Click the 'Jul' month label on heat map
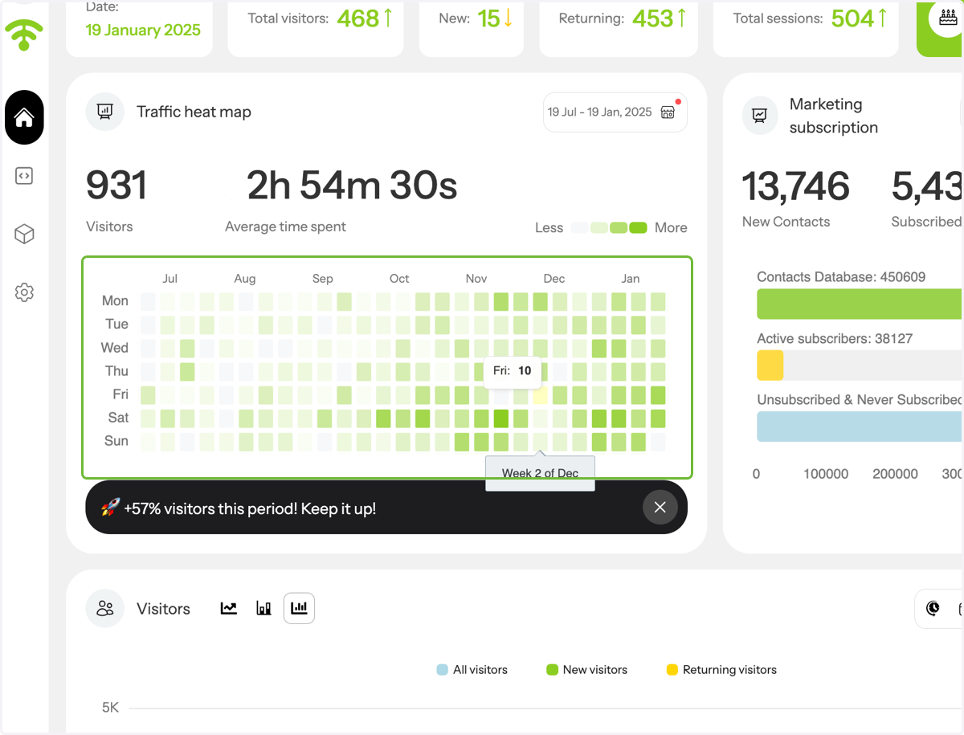This screenshot has width=964, height=735. coord(170,279)
